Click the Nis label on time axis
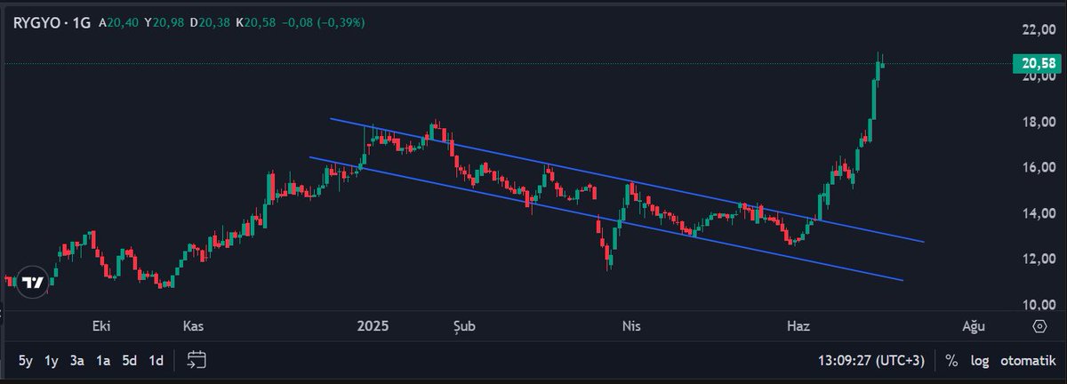The width and height of the screenshot is (1067, 384). (630, 326)
